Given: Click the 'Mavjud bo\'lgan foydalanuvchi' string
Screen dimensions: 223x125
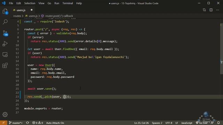Looking at the screenshot, I should (x=101, y=57).
